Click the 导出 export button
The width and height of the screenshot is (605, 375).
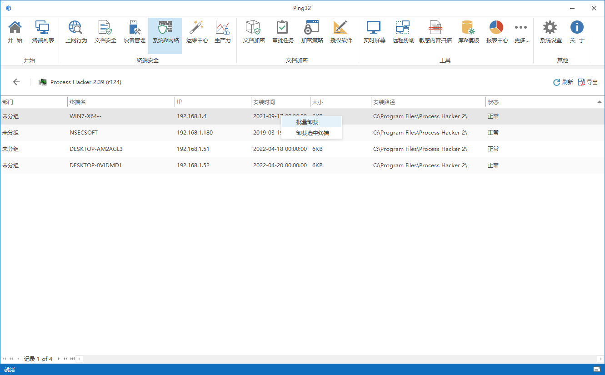(587, 82)
